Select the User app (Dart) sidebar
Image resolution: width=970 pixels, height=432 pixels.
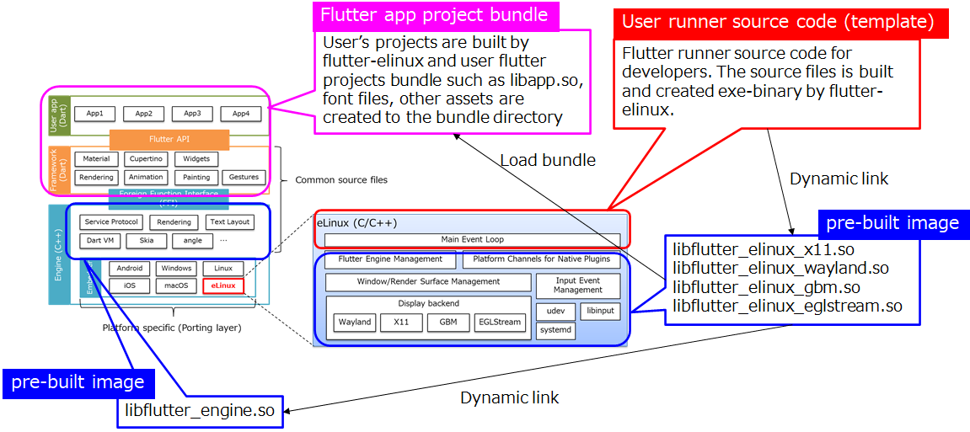tap(59, 115)
